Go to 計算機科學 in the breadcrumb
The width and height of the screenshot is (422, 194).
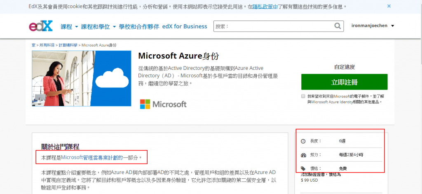68,45
